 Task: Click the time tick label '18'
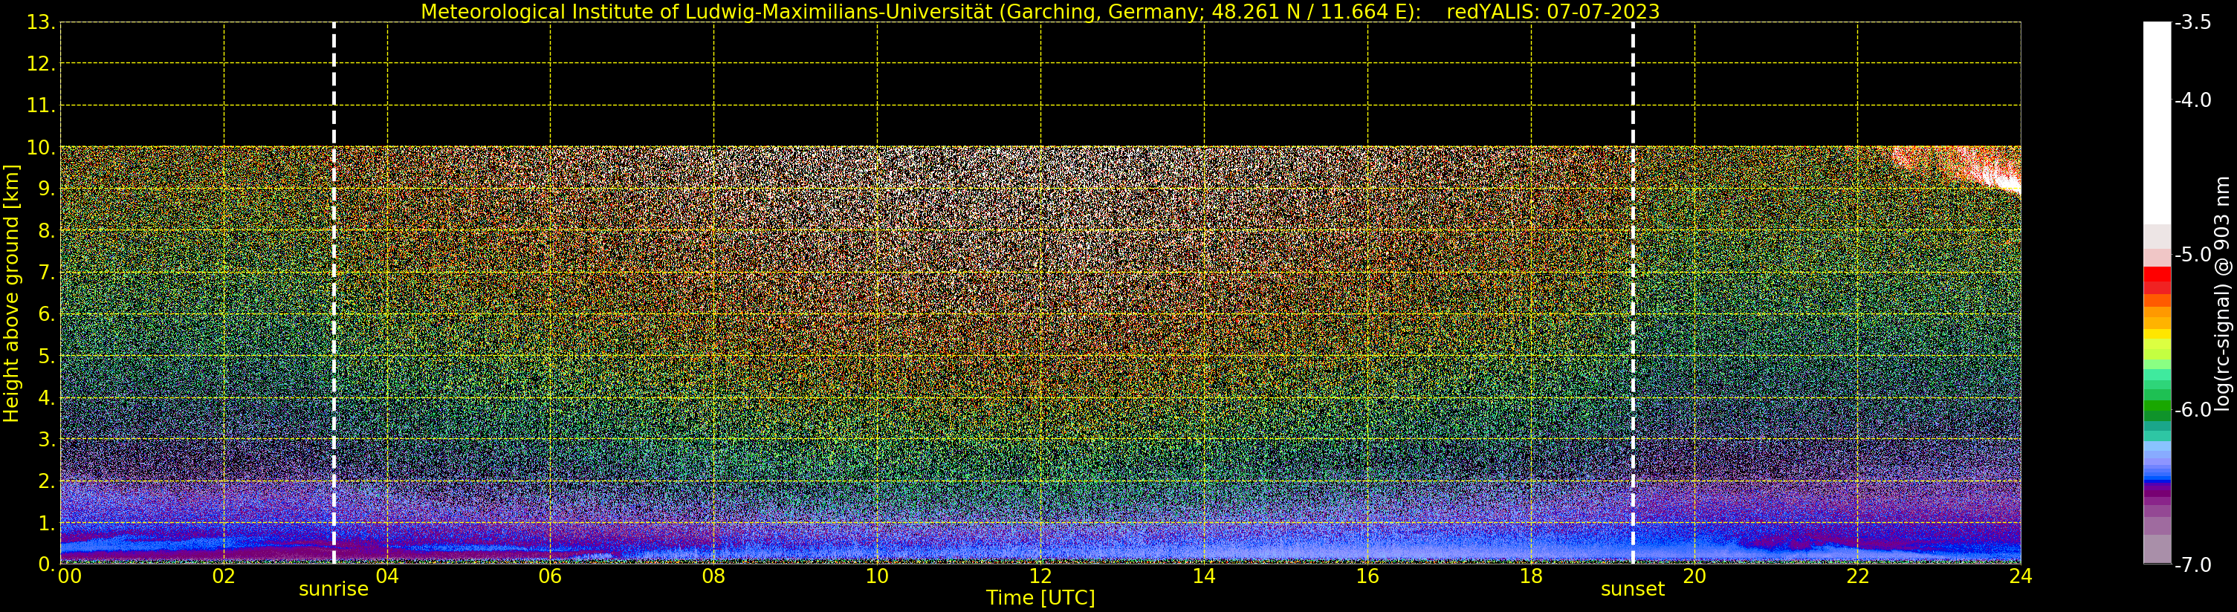tap(1530, 576)
